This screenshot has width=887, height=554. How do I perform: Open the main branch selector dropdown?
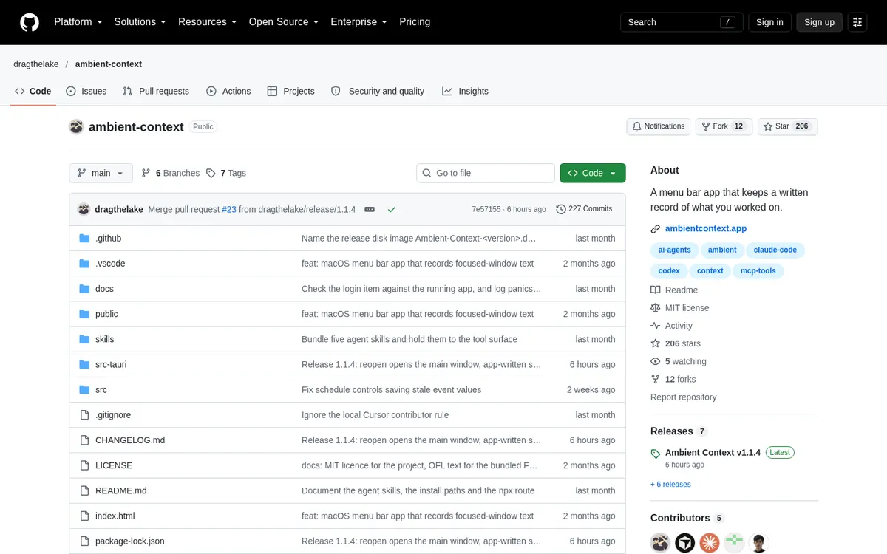(101, 173)
